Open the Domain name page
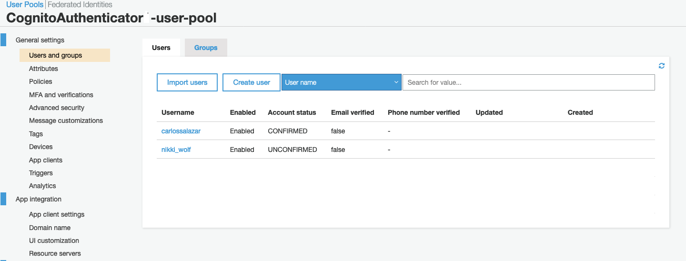Image resolution: width=686 pixels, height=261 pixels. [50, 228]
